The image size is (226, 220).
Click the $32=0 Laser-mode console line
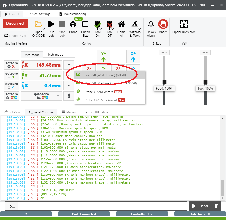[x=55, y=136]
